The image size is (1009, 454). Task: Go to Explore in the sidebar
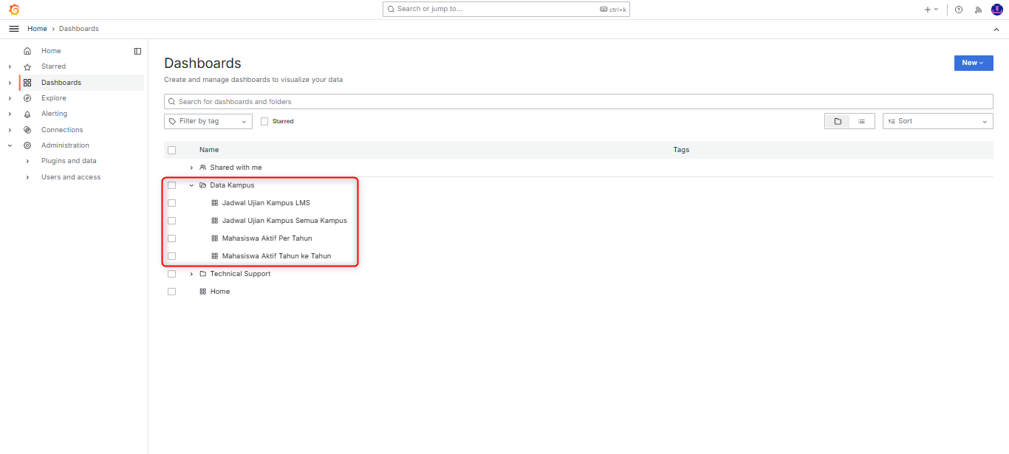tap(54, 98)
